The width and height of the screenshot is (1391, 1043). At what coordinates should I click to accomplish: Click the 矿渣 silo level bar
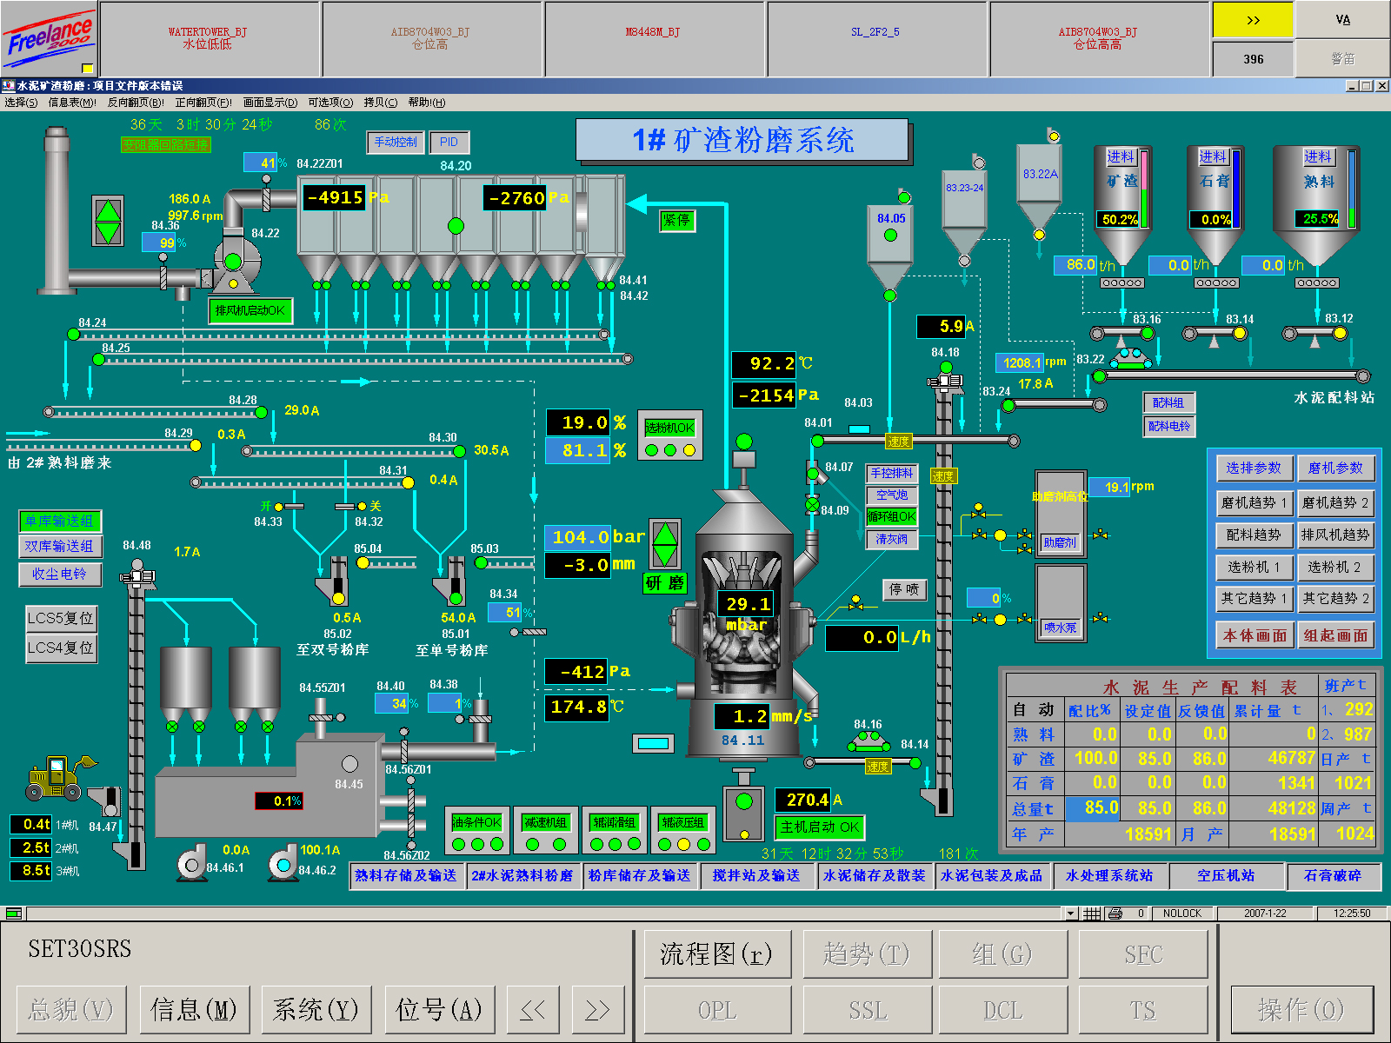[1144, 189]
